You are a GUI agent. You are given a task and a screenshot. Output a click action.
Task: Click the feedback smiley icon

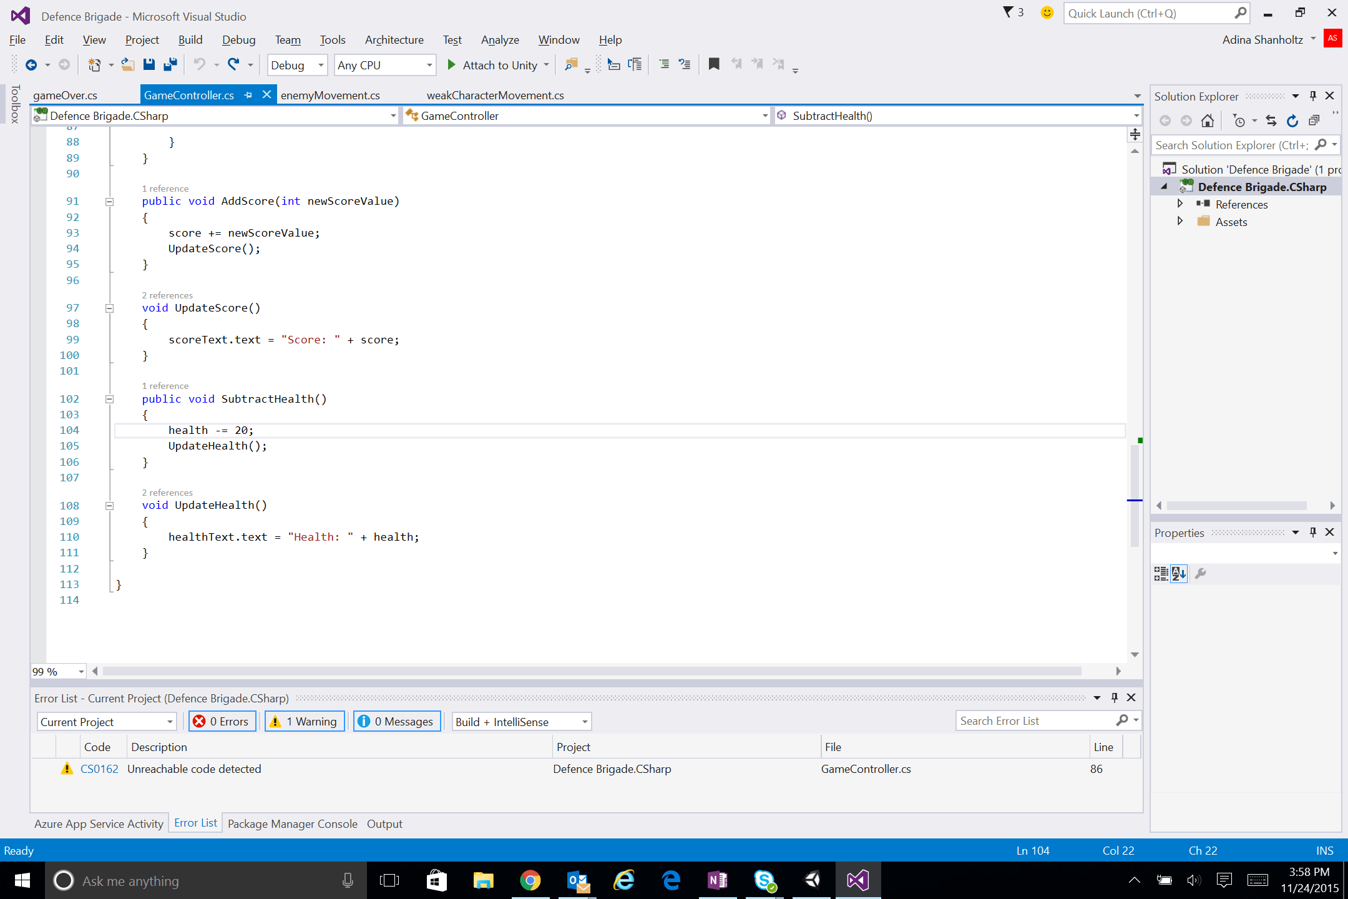pyautogui.click(x=1047, y=12)
